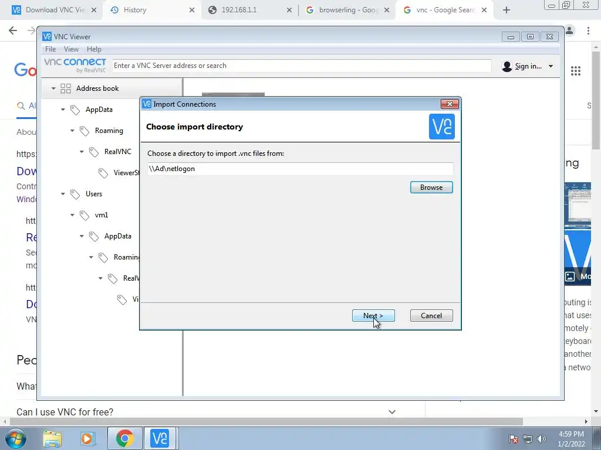
Task: Select the RealVNC tag icon
Action: pyautogui.click(x=93, y=152)
